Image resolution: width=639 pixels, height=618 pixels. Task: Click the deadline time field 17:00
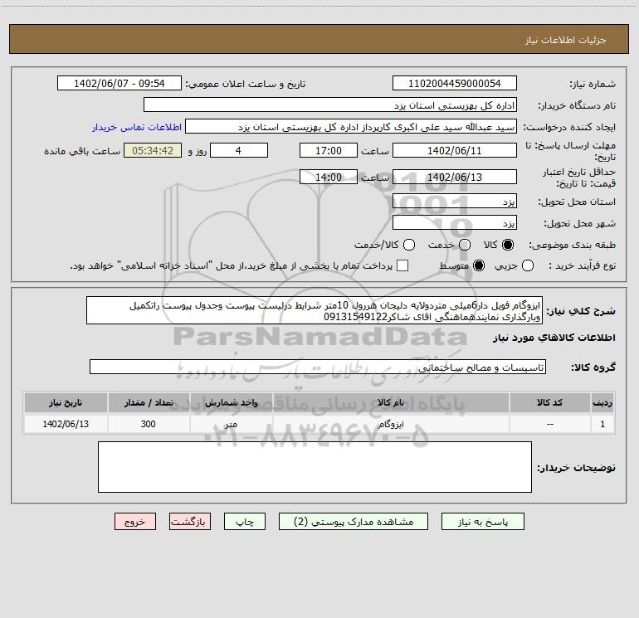(329, 150)
